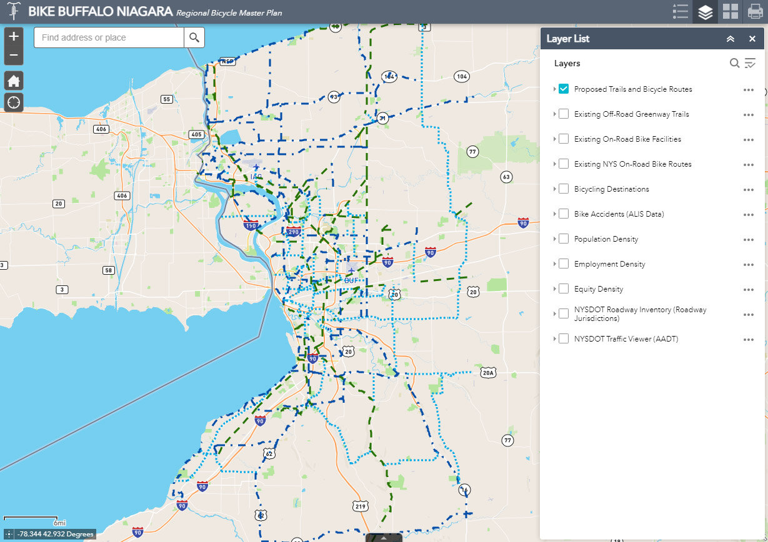768x542 pixels.
Task: Return to default extent with home icon
Action: pyautogui.click(x=13, y=81)
